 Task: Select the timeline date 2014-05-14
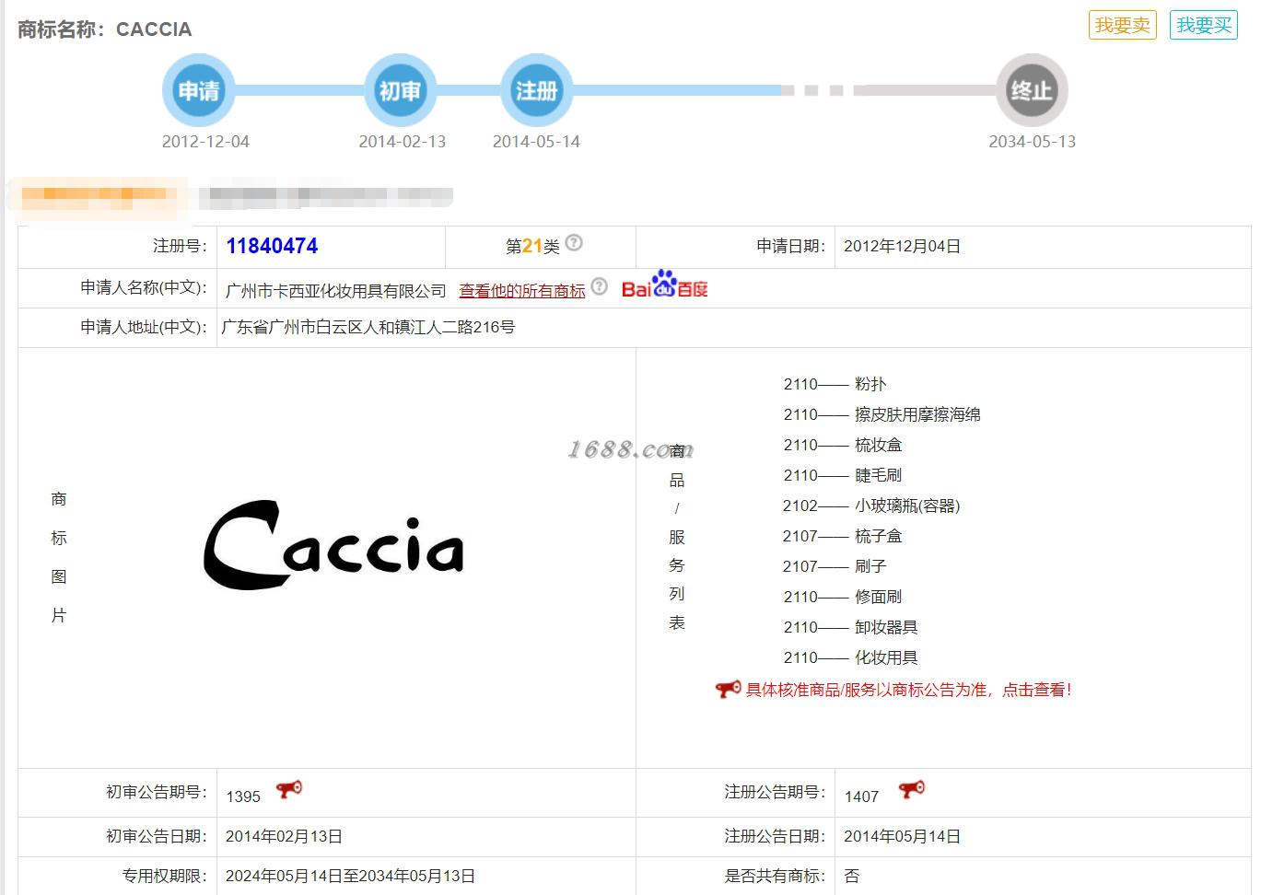click(x=536, y=142)
